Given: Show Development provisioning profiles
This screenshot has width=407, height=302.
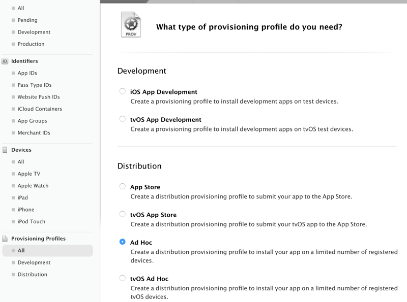Looking at the screenshot, I should (34, 262).
